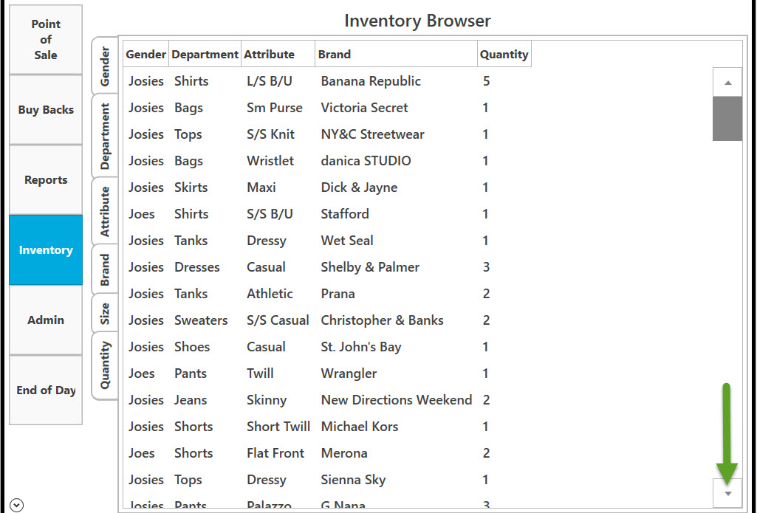The height and width of the screenshot is (513, 757).
Task: Click the Shoes department cell
Action: click(192, 346)
